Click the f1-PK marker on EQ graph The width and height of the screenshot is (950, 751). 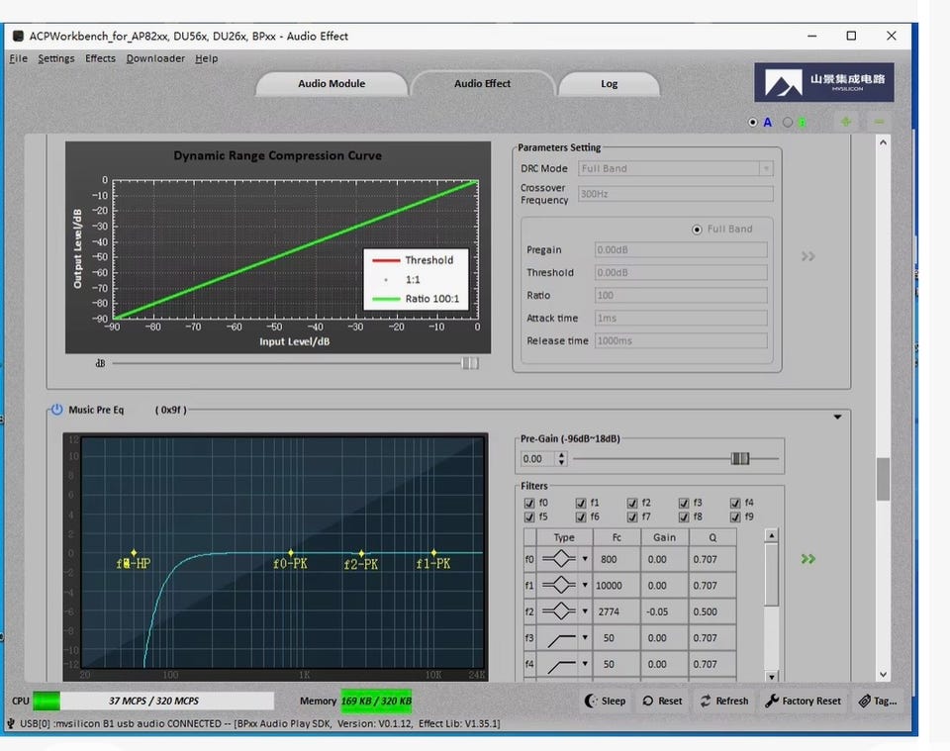point(433,554)
